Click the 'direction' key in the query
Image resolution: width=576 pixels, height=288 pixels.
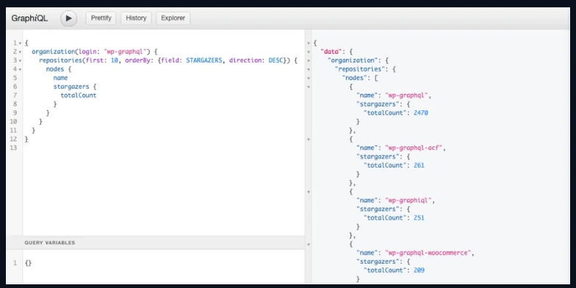(x=245, y=60)
